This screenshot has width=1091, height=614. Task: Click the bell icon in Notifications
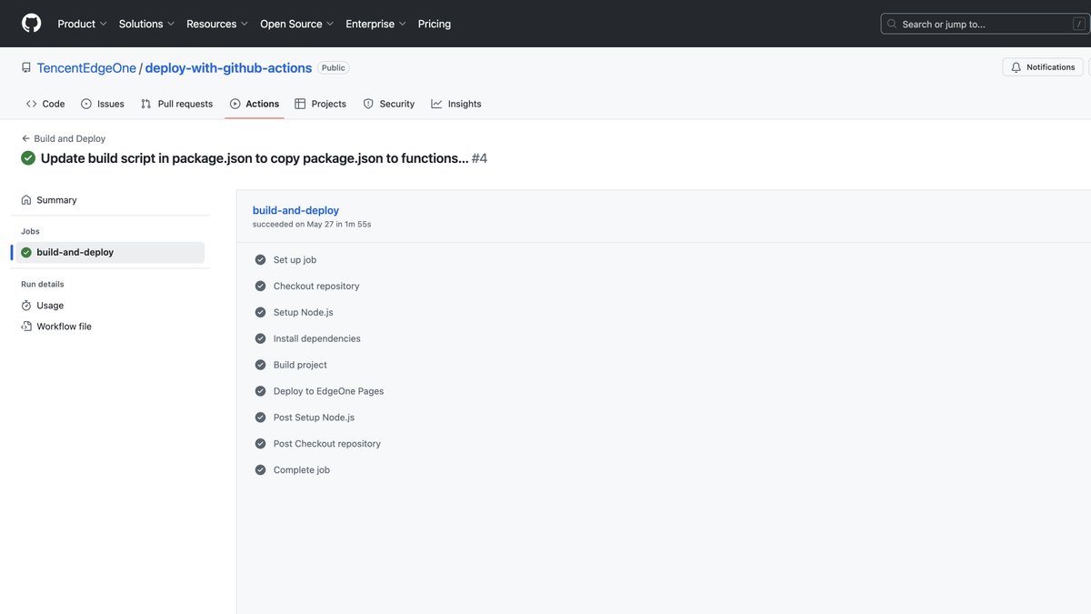coord(1016,67)
